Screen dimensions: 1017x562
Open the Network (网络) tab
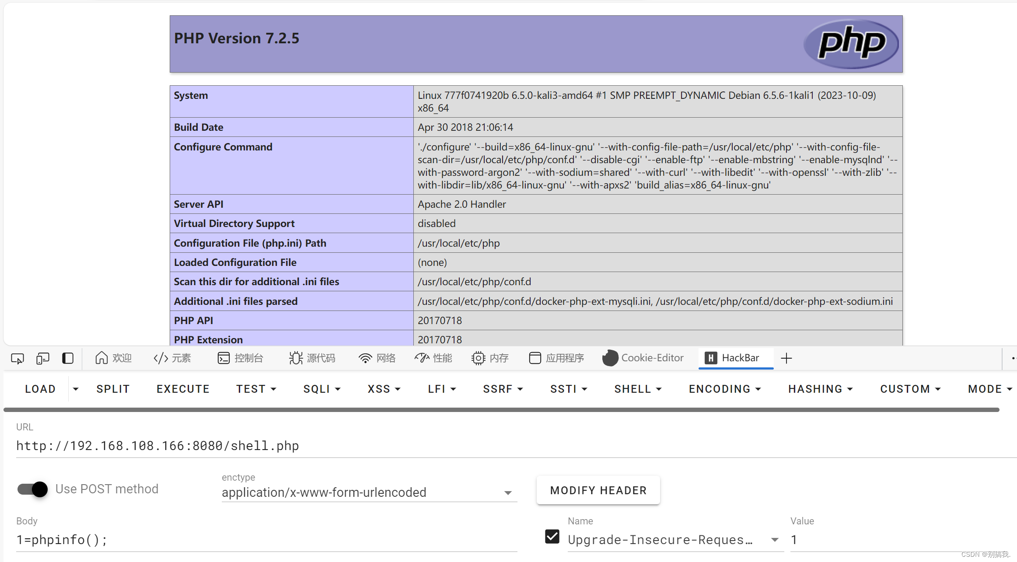377,358
